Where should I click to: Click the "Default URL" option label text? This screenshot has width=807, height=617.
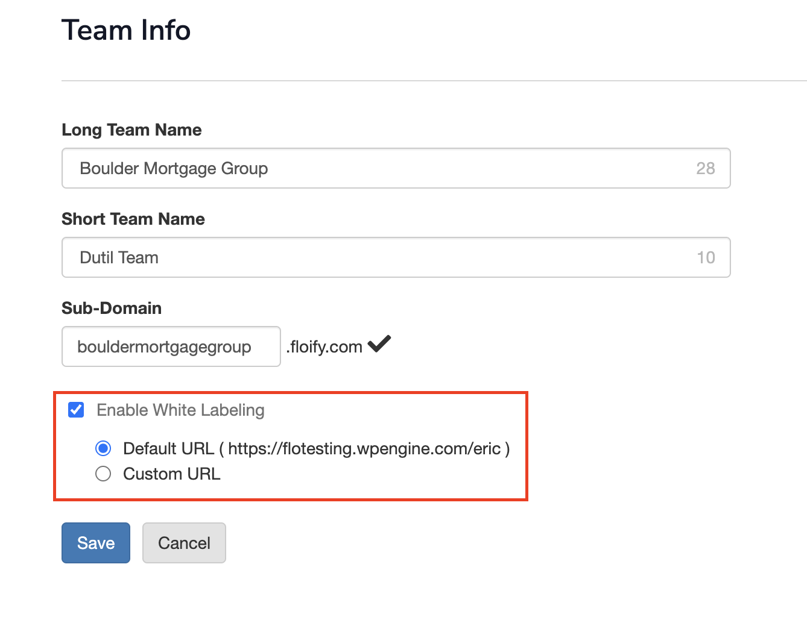tap(168, 448)
